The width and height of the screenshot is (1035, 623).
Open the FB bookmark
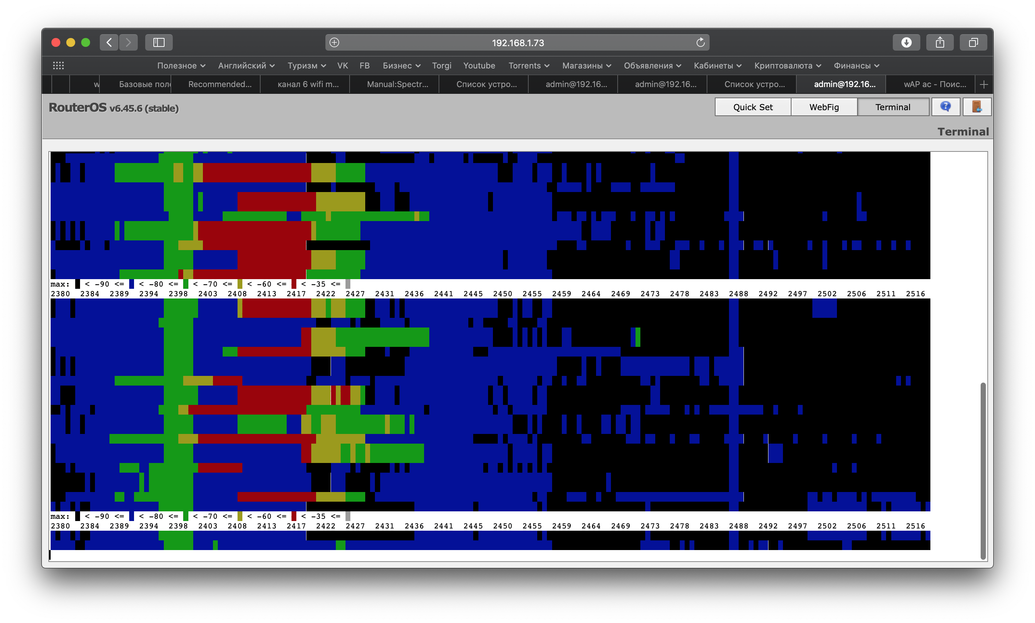point(364,66)
